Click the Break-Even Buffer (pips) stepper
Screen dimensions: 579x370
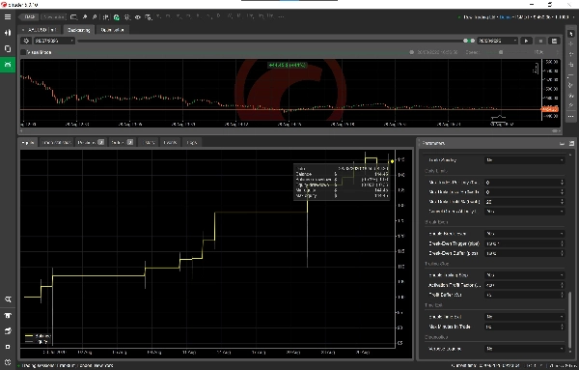[562, 253]
